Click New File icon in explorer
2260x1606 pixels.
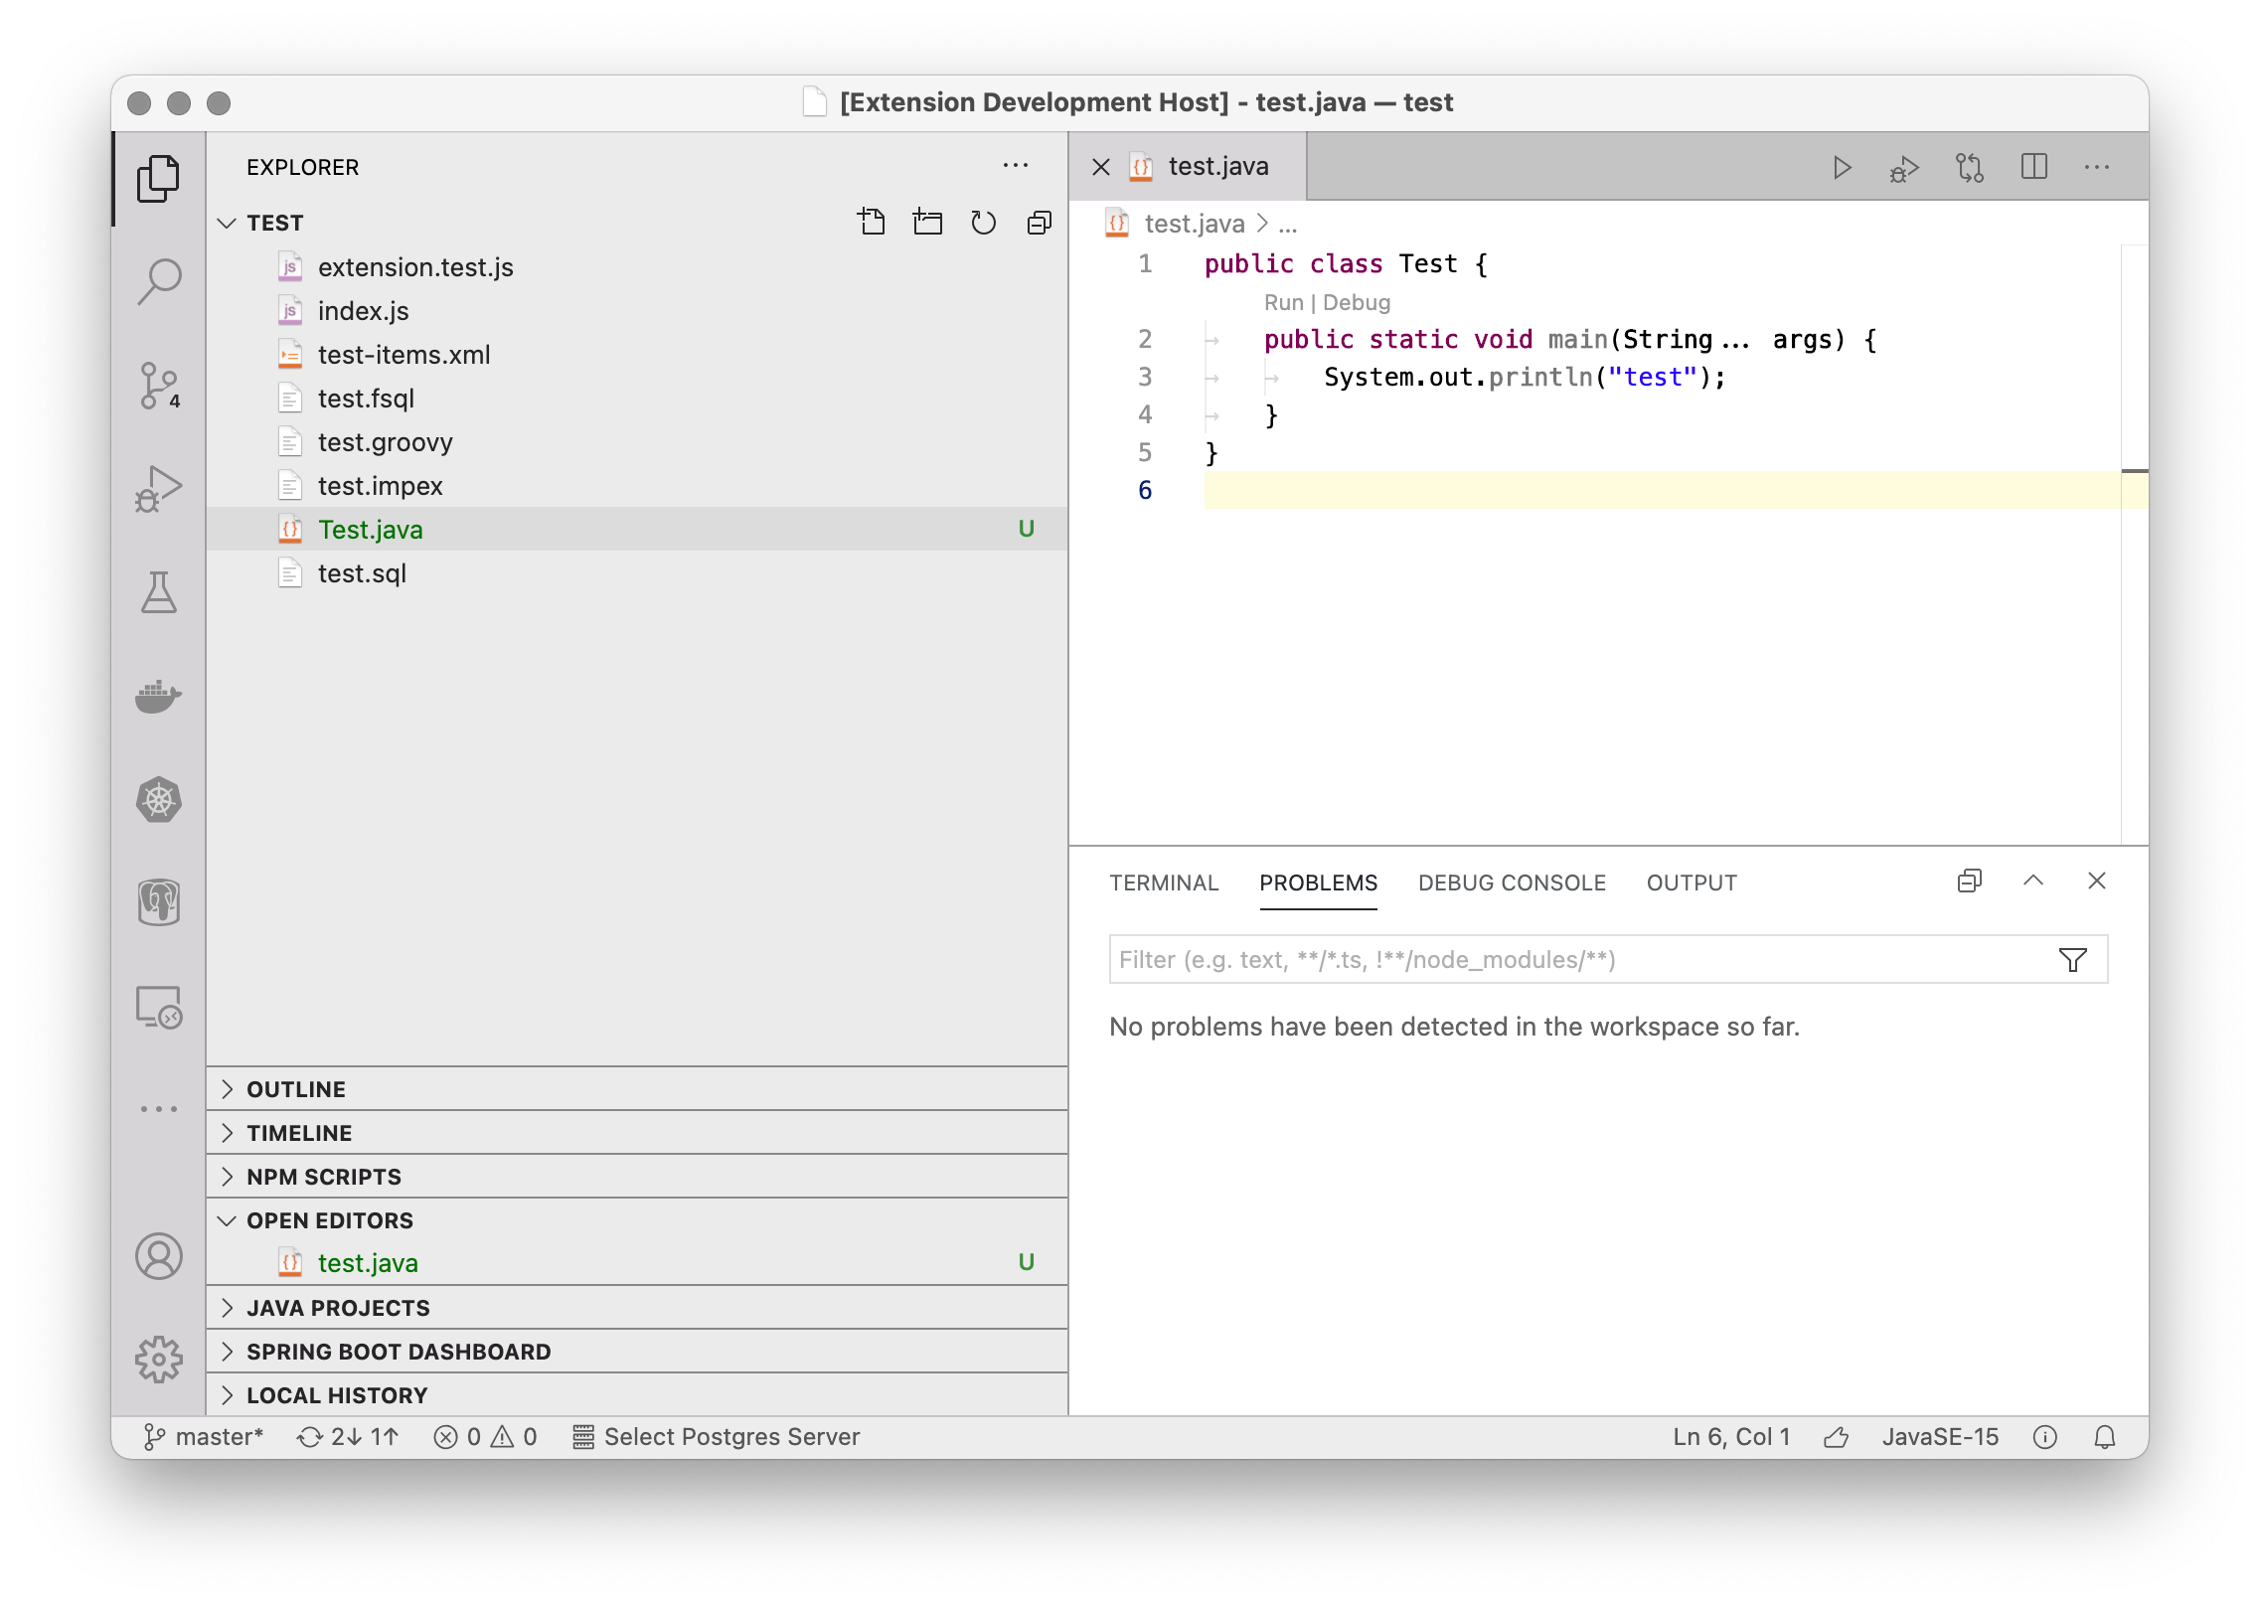(872, 223)
